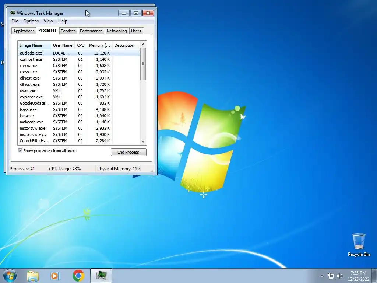
Task: Switch to the Performance tab
Action: click(x=91, y=31)
